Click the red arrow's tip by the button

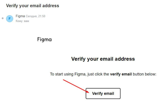tap(88, 92)
